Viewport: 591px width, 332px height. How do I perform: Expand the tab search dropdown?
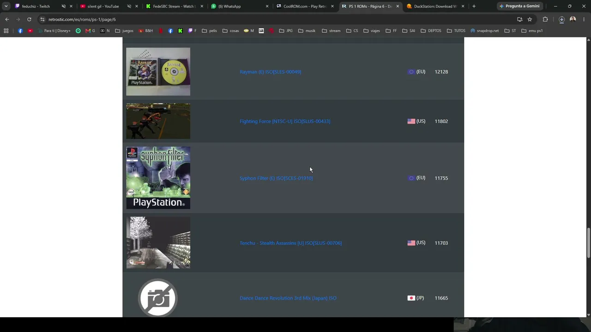(x=6, y=6)
